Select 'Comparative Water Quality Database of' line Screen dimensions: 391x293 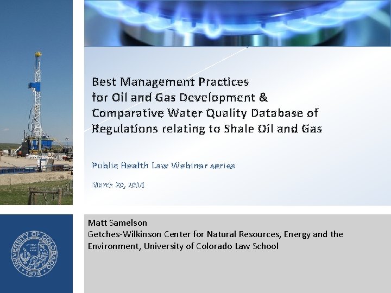point(205,113)
